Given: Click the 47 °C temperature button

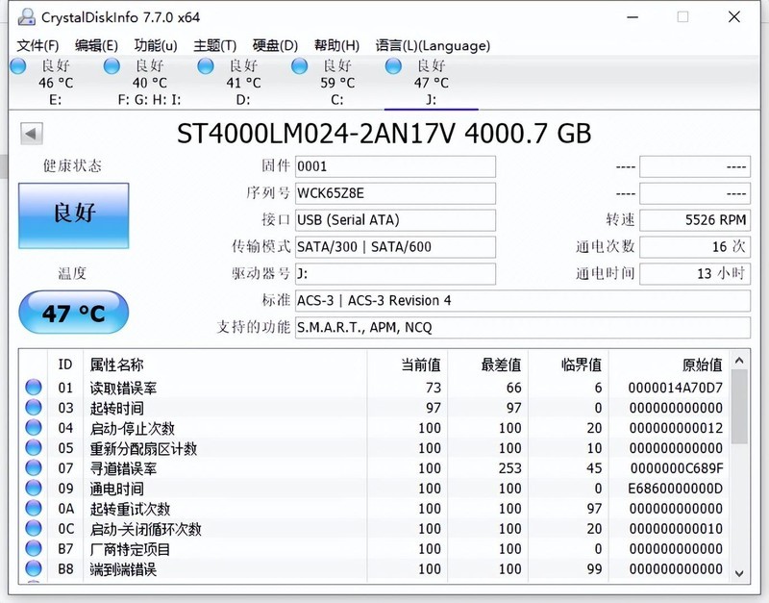Looking at the screenshot, I should pyautogui.click(x=74, y=313).
